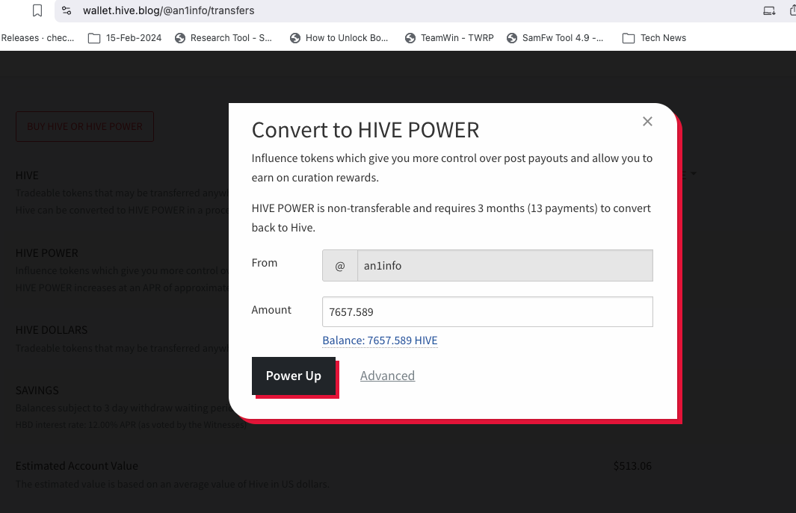Open the SamFw Tool 4.9 bookmark
The height and width of the screenshot is (513, 796).
pyautogui.click(x=555, y=38)
